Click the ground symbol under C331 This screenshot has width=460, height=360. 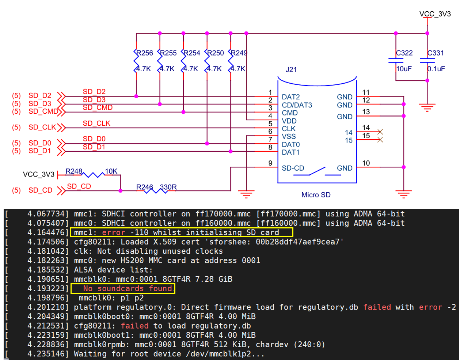[427, 107]
